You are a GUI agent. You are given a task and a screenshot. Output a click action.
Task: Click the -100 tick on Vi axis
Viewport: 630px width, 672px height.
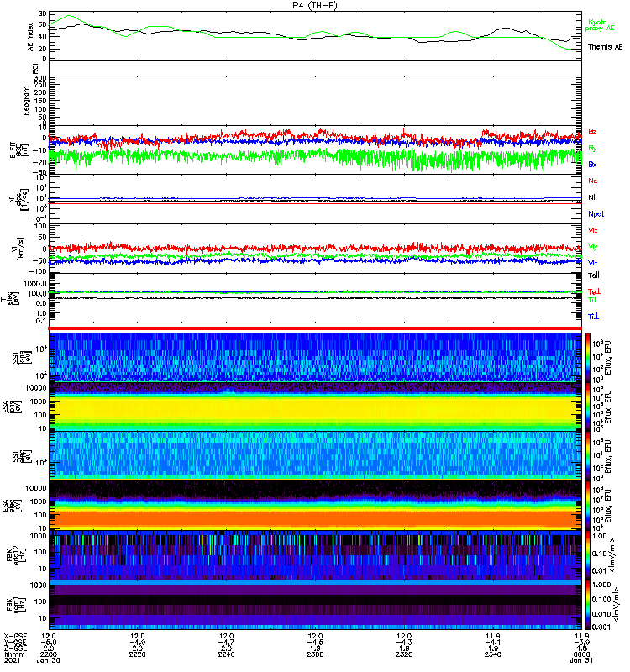39,270
